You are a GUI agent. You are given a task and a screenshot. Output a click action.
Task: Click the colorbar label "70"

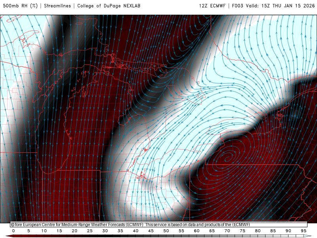[x=227, y=231]
